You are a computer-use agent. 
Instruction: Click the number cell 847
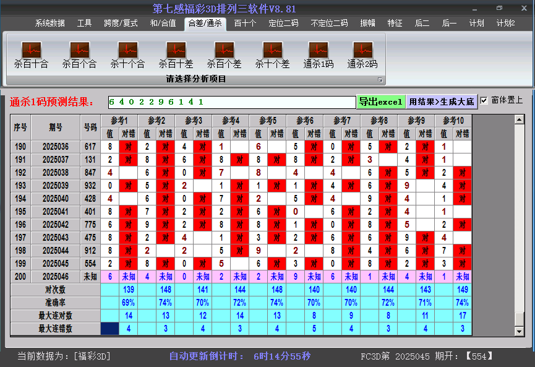click(90, 173)
